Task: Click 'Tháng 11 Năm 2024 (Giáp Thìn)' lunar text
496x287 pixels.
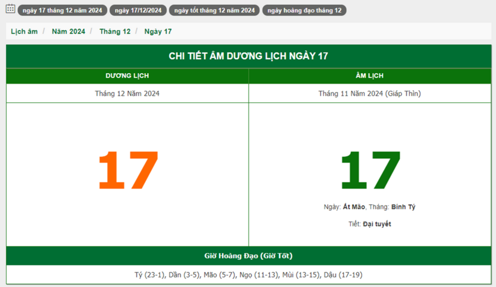Action: click(x=370, y=94)
